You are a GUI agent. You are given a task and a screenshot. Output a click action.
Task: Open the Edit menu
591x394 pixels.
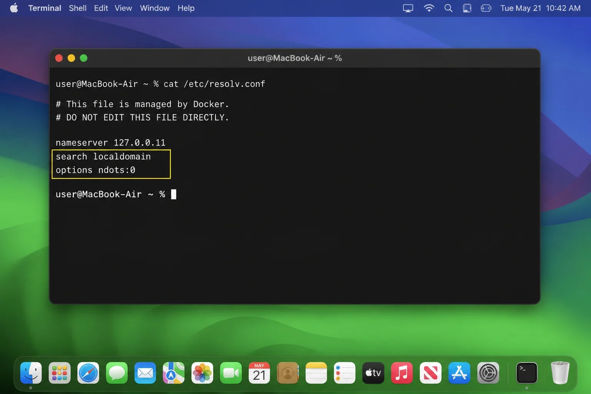[x=101, y=8]
